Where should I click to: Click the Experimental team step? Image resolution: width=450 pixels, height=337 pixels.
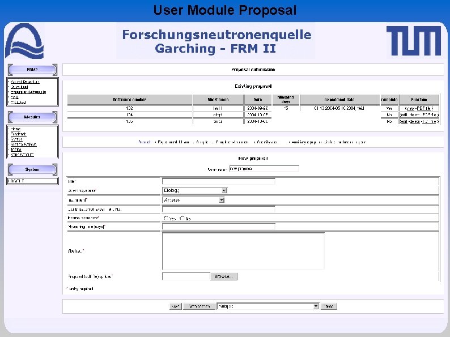coord(173,142)
